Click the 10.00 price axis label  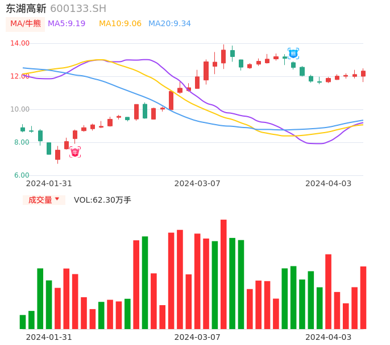pyautogui.click(x=20, y=109)
